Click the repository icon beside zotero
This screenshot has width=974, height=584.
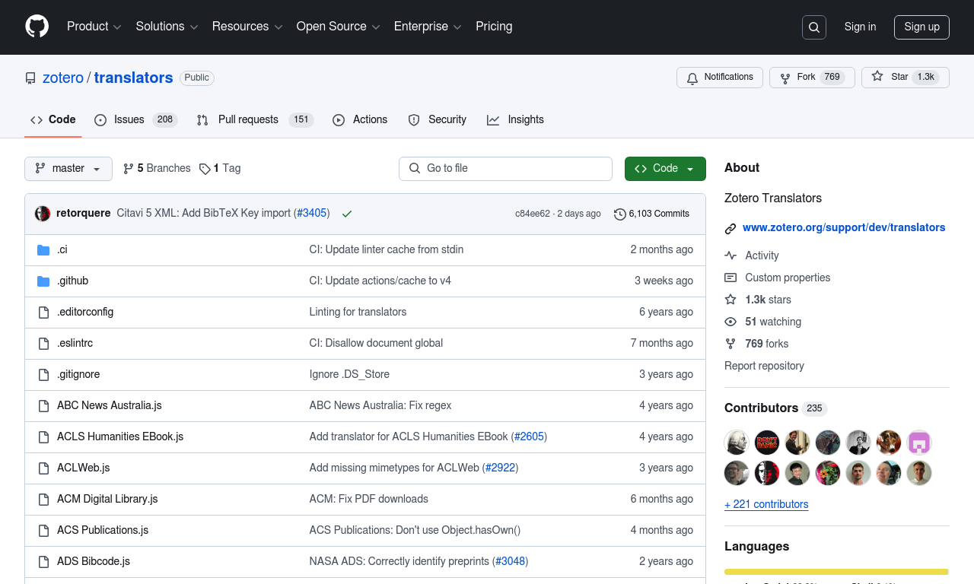tap(30, 78)
